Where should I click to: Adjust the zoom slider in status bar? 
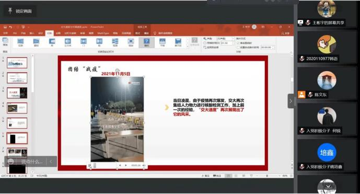[x=267, y=176]
